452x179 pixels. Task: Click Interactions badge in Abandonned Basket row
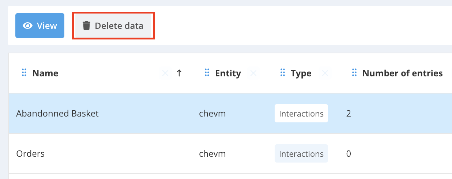click(301, 114)
